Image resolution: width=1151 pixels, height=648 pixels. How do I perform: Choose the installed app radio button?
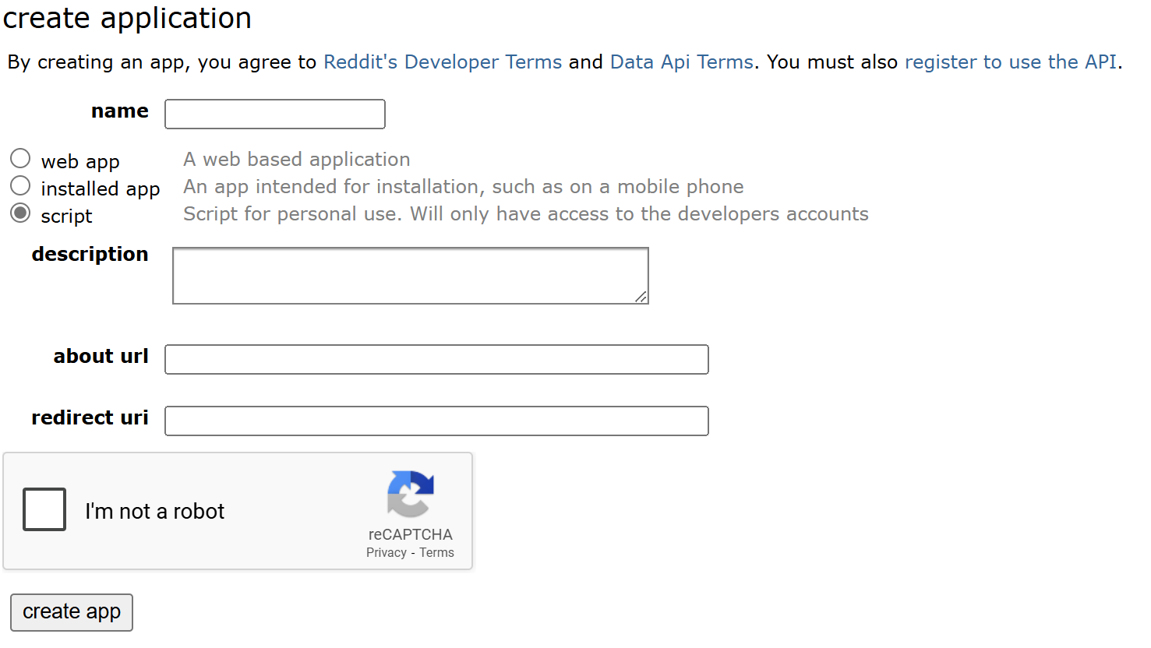(20, 186)
